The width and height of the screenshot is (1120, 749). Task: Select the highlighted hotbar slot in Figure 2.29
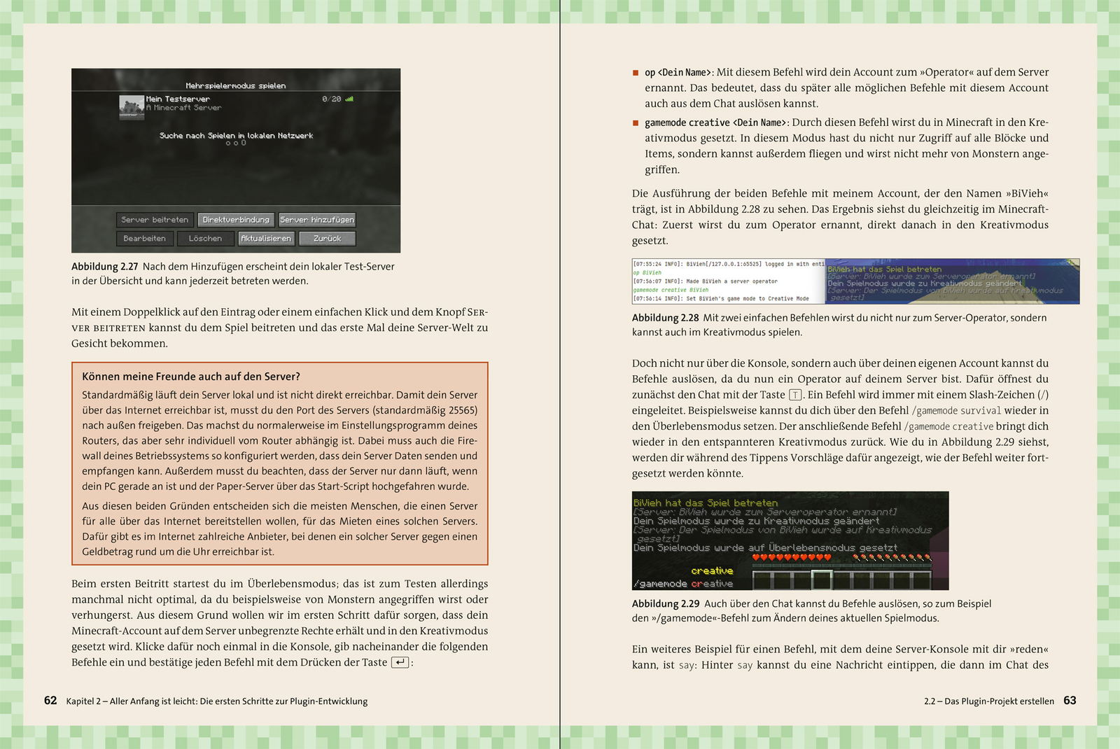(822, 580)
